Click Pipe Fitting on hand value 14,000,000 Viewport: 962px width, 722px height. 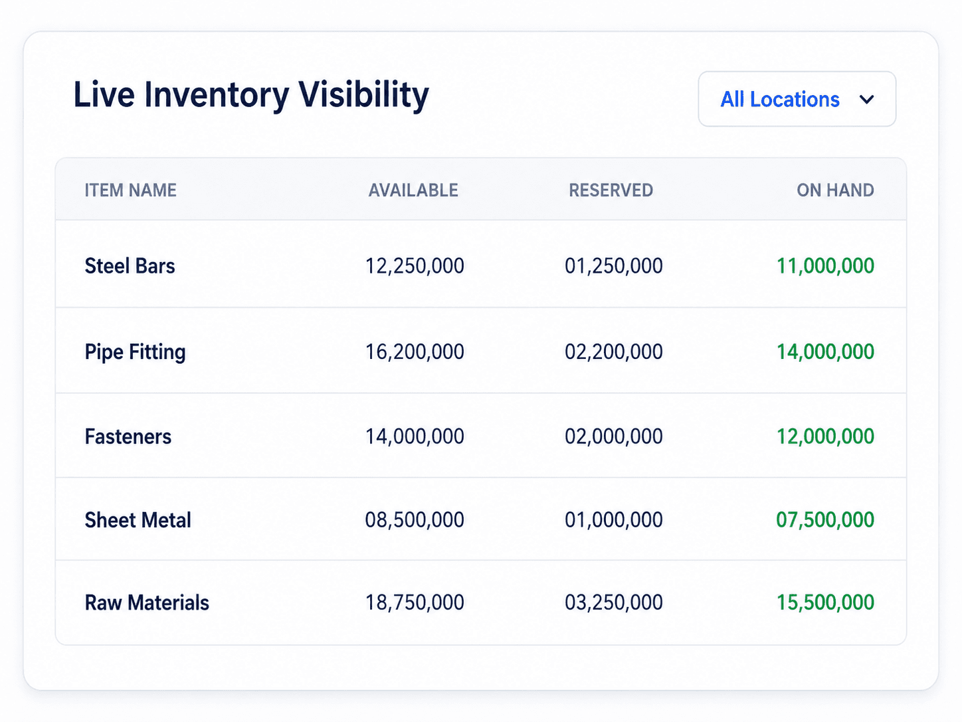coord(825,352)
